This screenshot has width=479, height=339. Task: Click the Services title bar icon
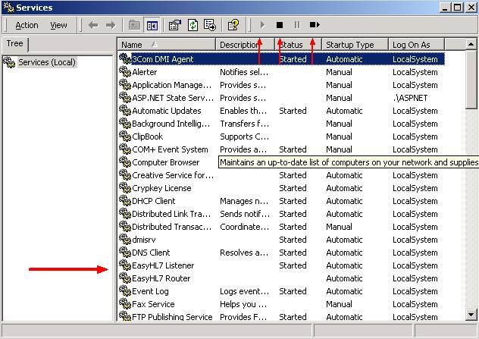[x=8, y=8]
